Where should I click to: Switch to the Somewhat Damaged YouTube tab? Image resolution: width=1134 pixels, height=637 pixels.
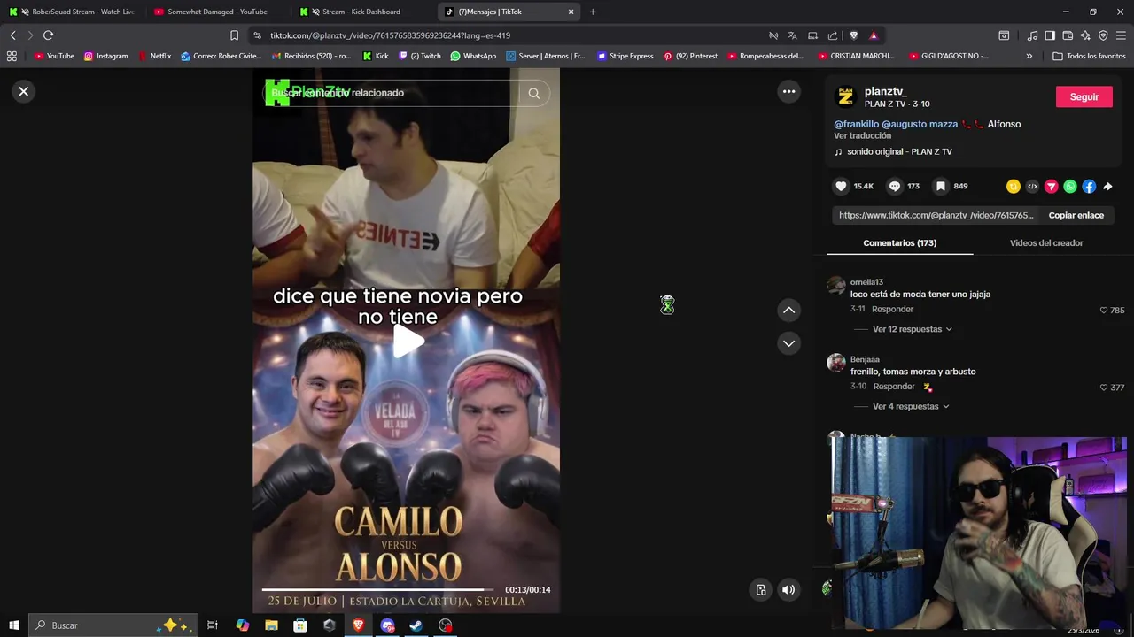click(x=217, y=12)
